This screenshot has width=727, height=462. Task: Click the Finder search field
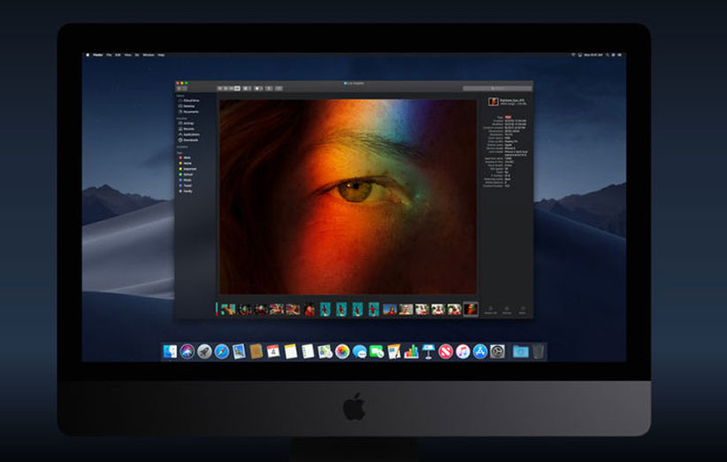(498, 89)
